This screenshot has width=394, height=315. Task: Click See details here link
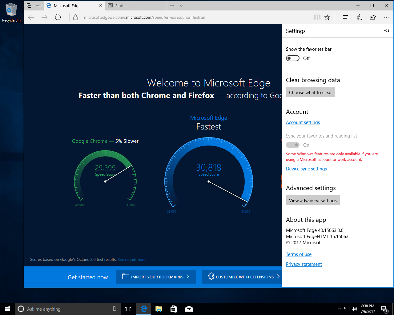[132, 260]
